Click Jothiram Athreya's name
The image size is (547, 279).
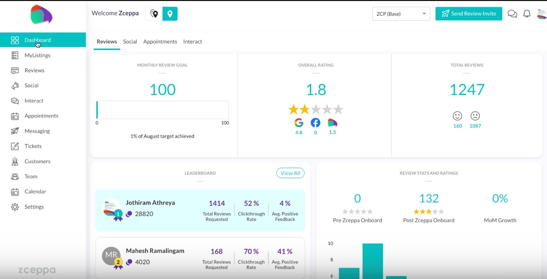150,203
